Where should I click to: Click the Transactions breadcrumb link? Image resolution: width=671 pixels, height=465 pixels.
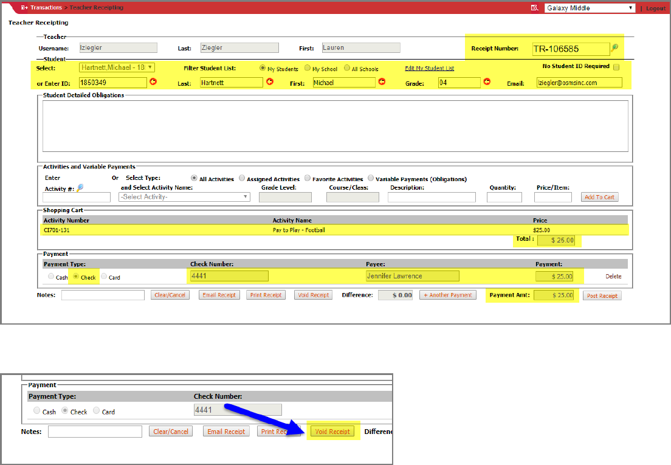pos(46,8)
